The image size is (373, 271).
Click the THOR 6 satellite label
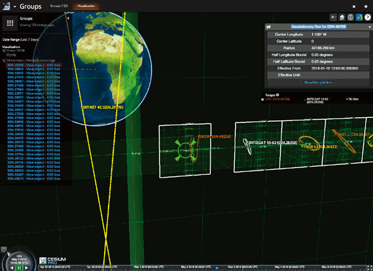click(x=320, y=147)
